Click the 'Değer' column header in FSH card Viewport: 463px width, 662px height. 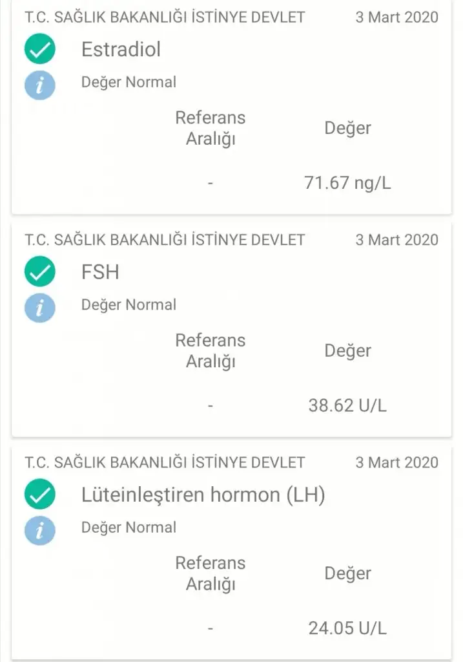[x=347, y=350]
